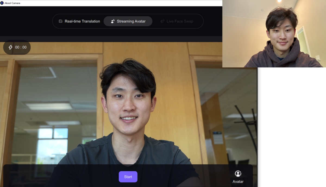This screenshot has width=326, height=187.
Task: Click the webcam preview thumbnail
Action: [x=274, y=33]
